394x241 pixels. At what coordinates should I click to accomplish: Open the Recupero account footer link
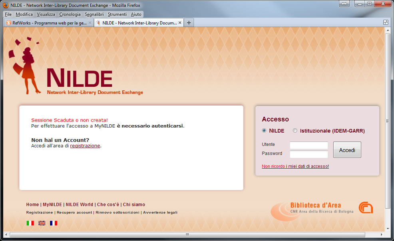(74, 212)
